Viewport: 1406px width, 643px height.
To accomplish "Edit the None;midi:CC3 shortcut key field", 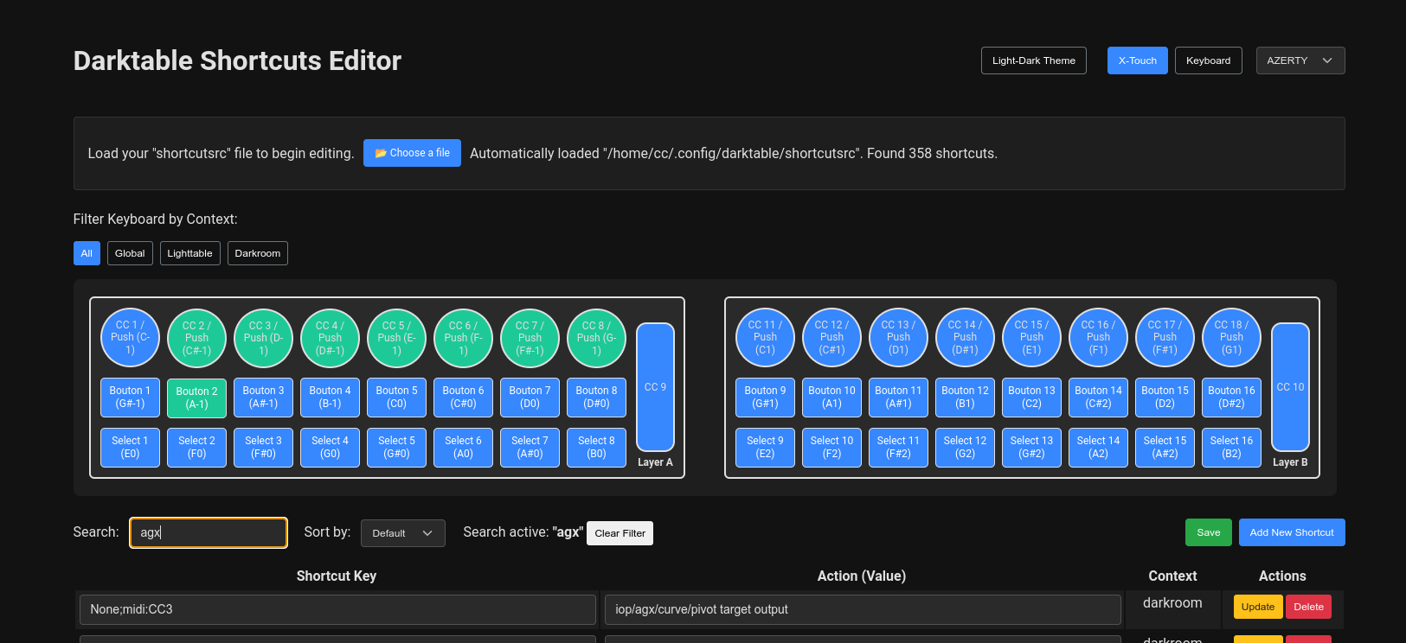I will [x=337, y=609].
